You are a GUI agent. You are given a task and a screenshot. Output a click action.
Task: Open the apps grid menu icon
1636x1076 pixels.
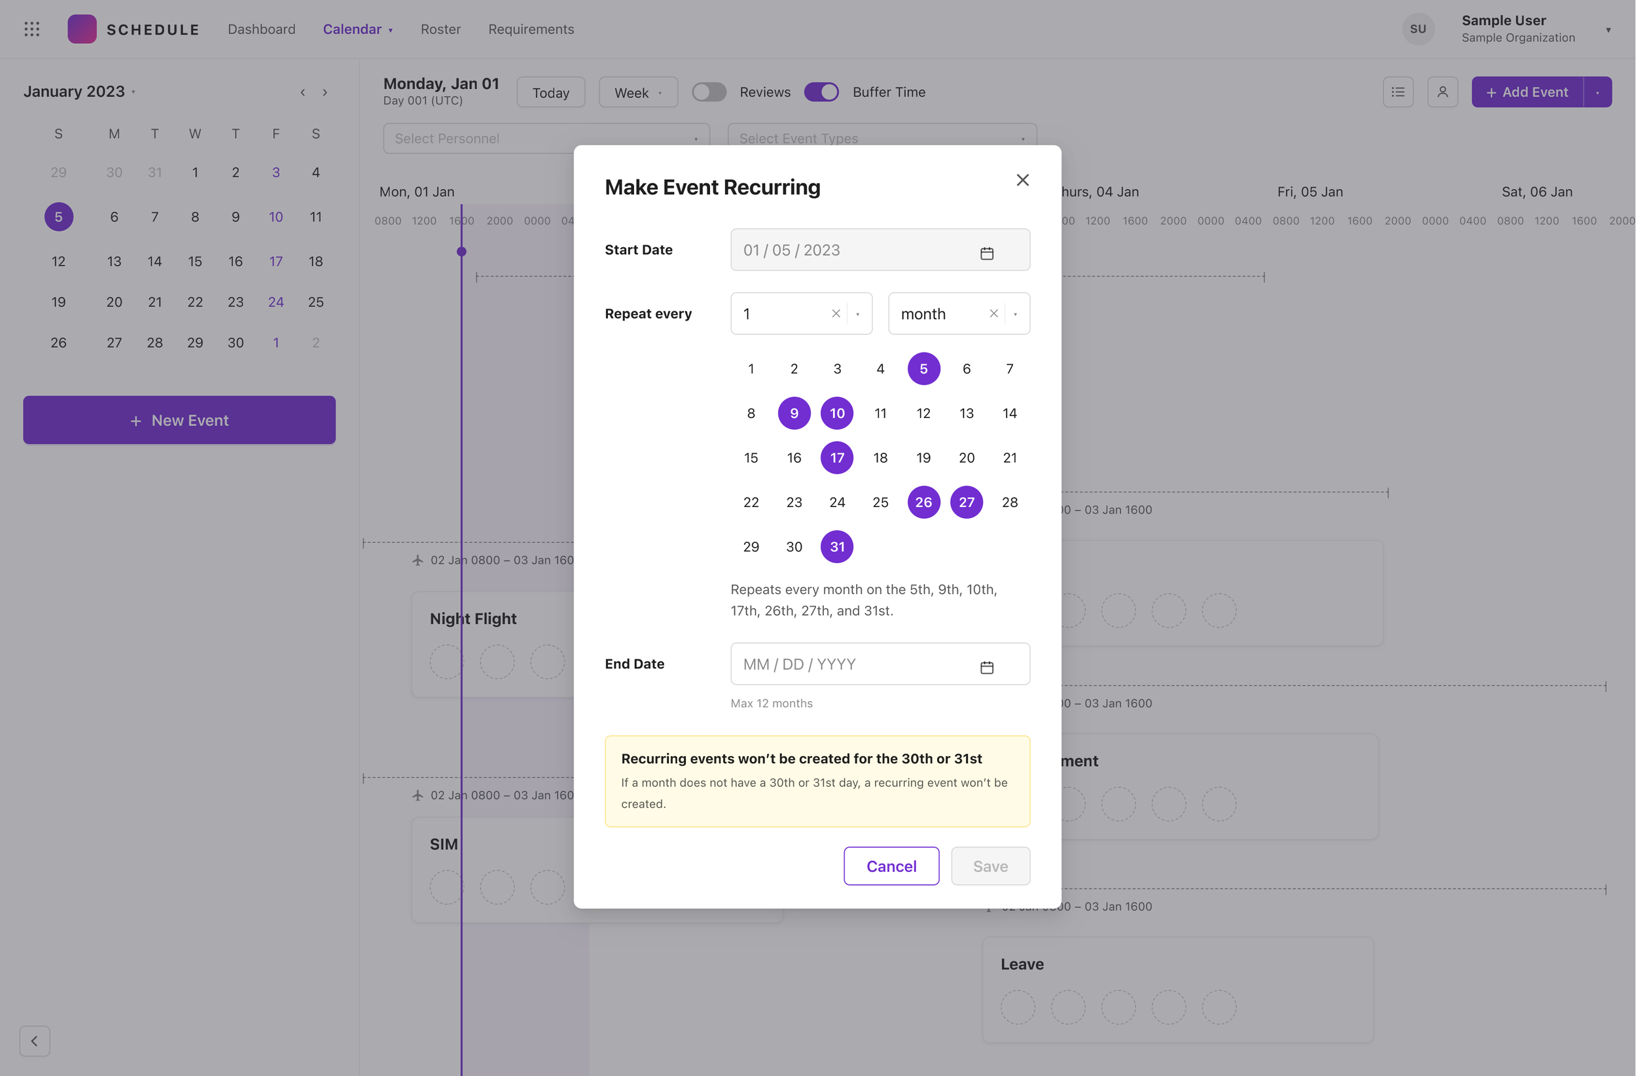tap(31, 29)
